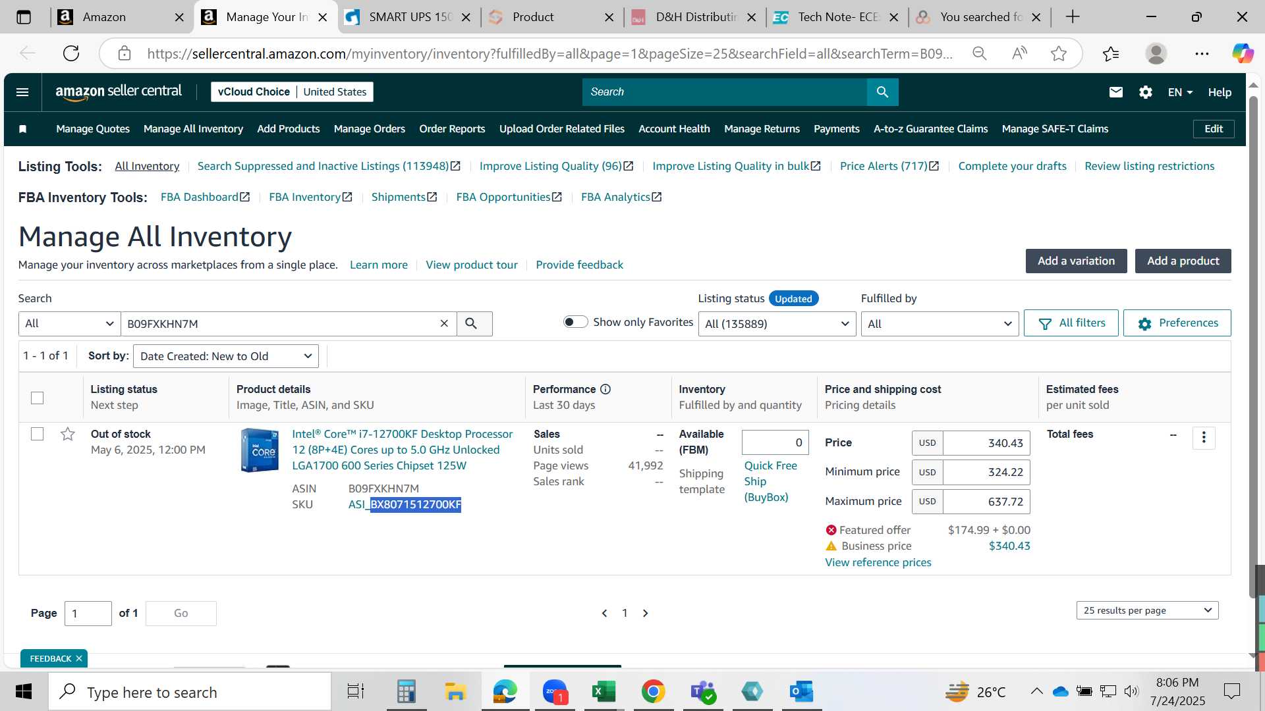1265x711 pixels.
Task: Open Preferences button
Action: [1177, 323]
